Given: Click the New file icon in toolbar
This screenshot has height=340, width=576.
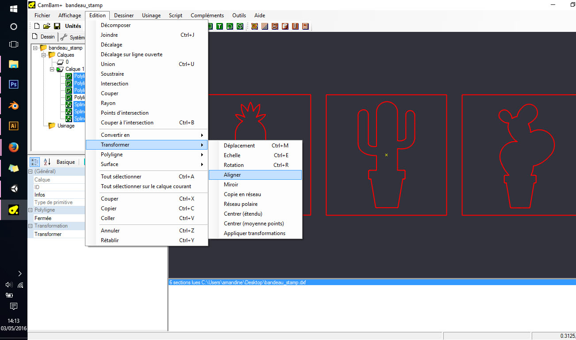Looking at the screenshot, I should click(37, 26).
